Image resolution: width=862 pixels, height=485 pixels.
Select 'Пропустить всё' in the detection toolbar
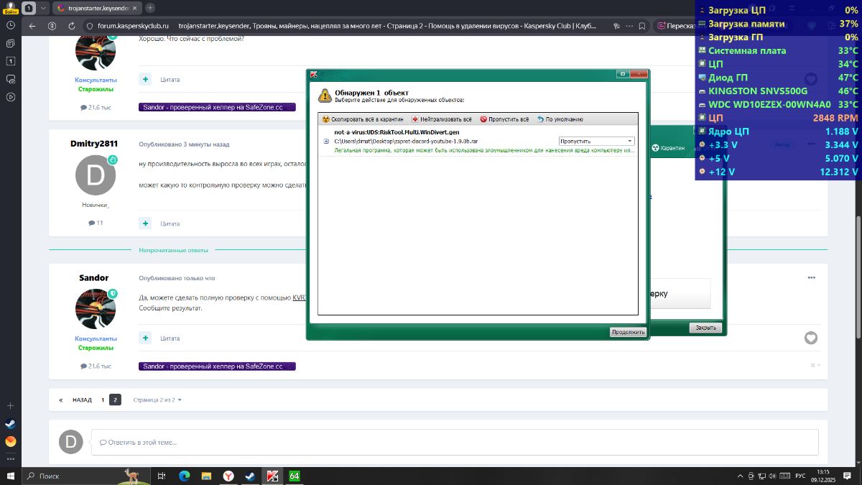tap(504, 119)
